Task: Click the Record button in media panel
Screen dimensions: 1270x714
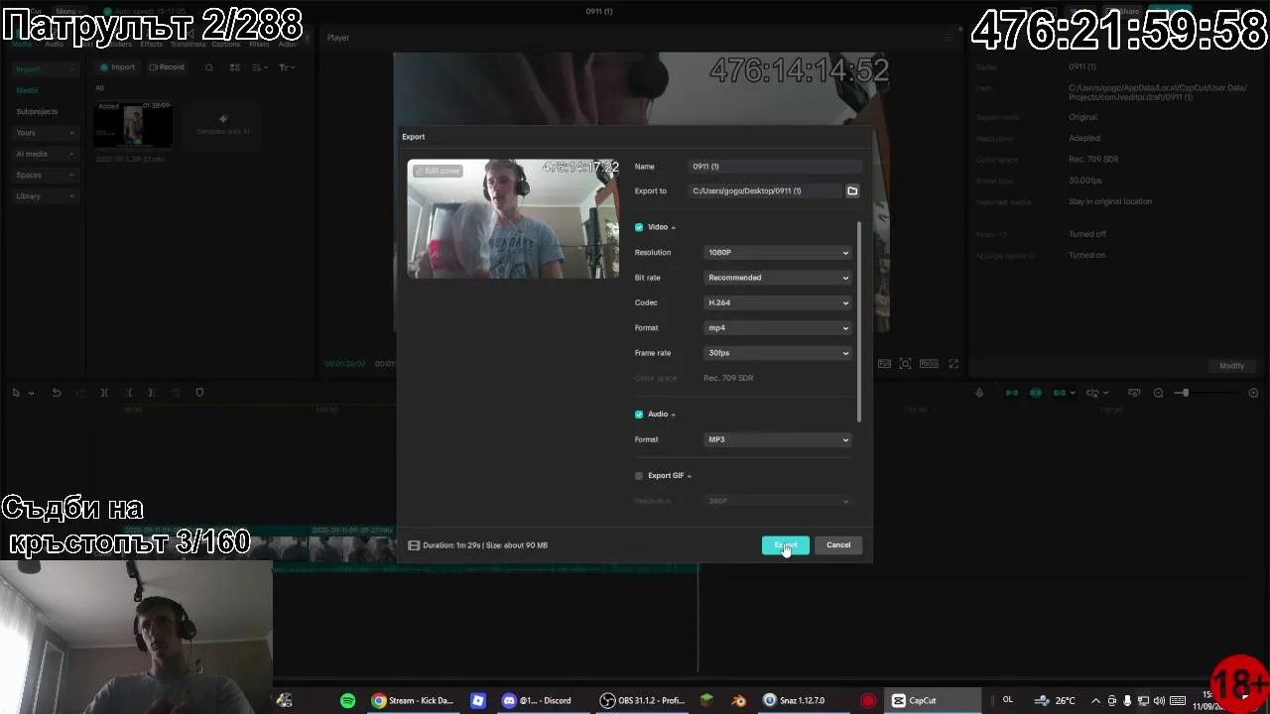Action: 167,67
